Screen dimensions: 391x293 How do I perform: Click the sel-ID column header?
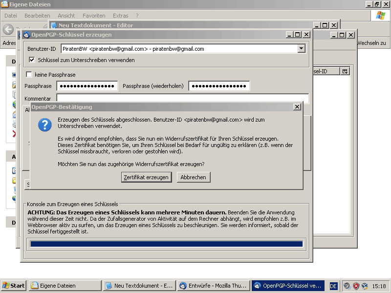pos(326,71)
